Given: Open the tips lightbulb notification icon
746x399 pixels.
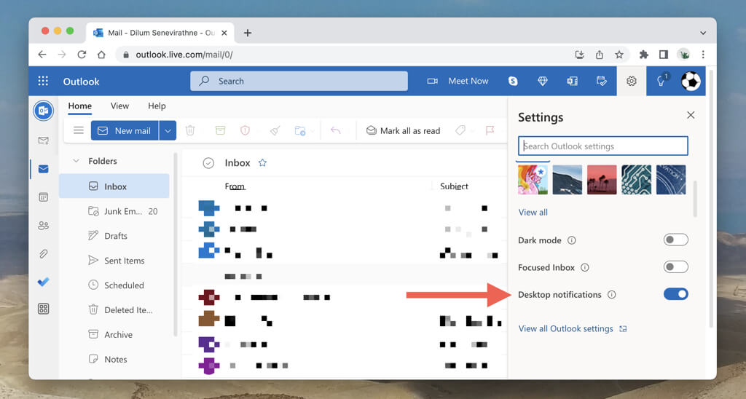Looking at the screenshot, I should point(661,80).
